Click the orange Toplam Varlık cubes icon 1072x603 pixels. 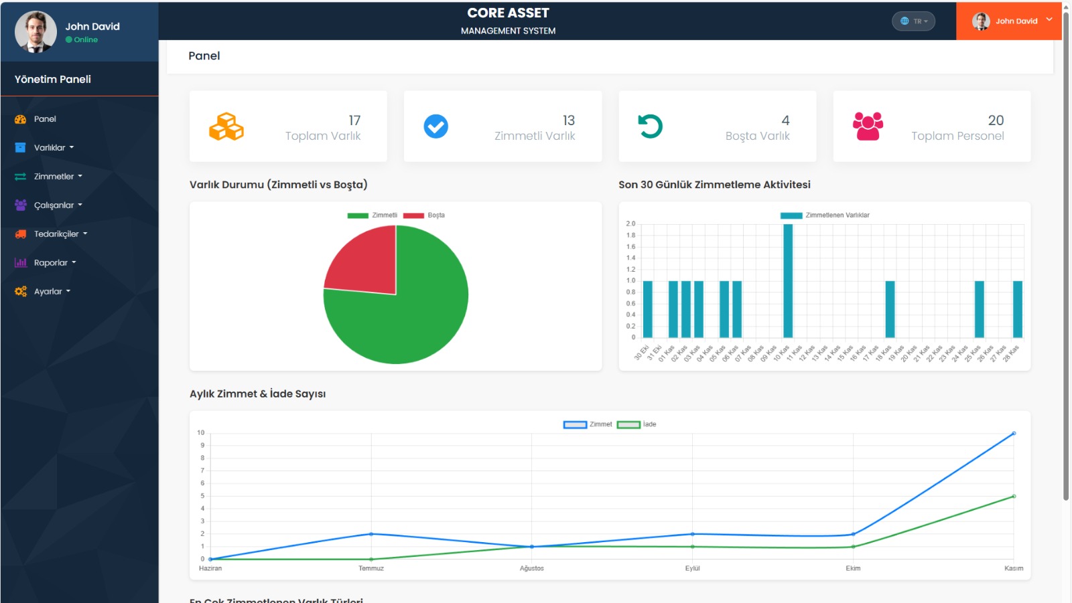click(226, 126)
